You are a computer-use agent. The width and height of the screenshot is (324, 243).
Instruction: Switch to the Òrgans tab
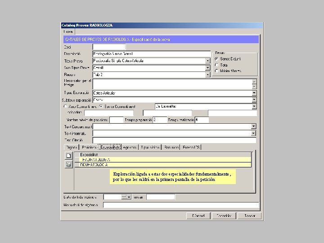pyautogui.click(x=72, y=147)
